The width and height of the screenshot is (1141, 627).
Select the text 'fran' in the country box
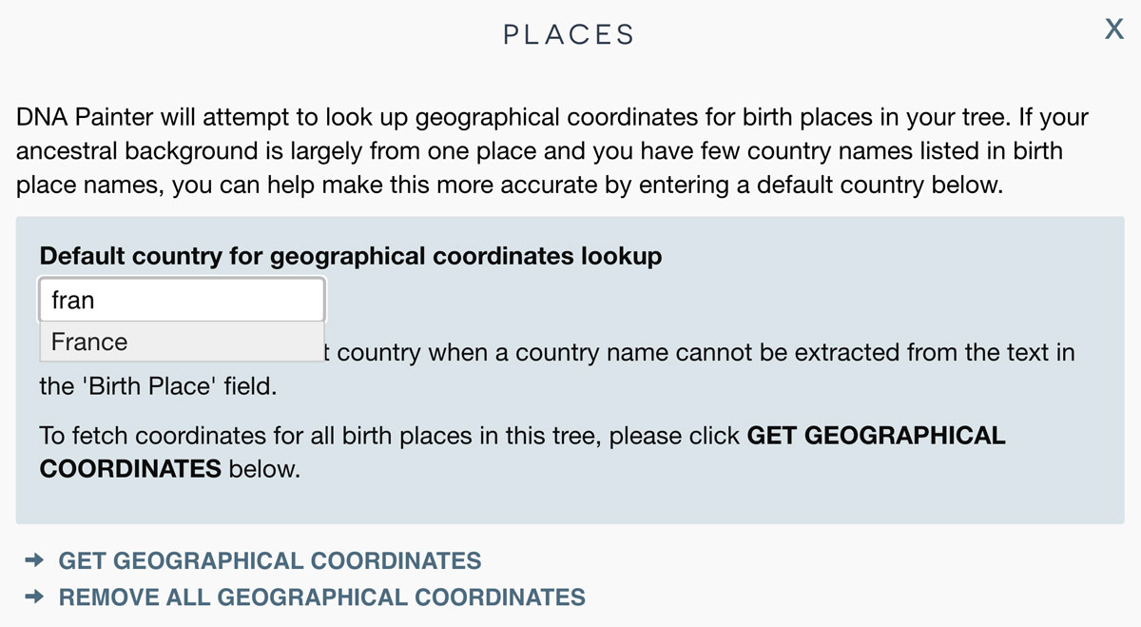pos(74,299)
